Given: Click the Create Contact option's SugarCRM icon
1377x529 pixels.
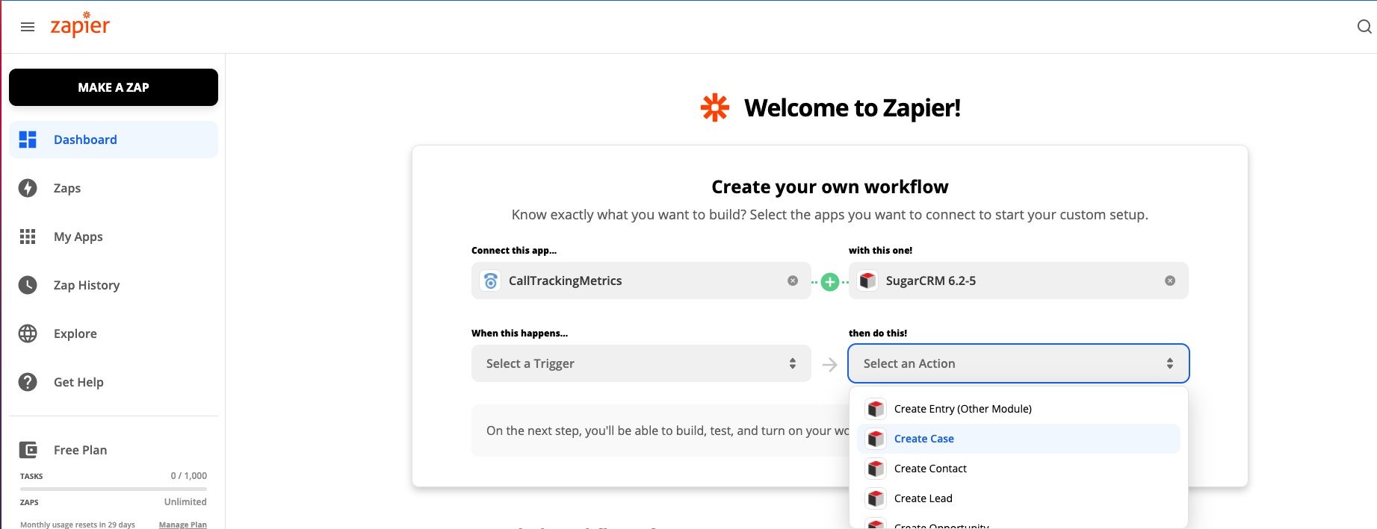Looking at the screenshot, I should click(876, 469).
